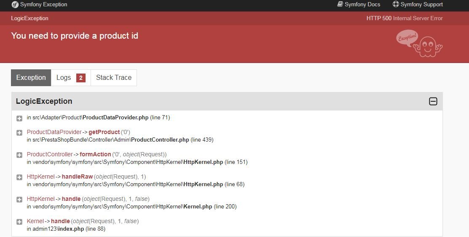Select the Exception tab
This screenshot has height=237, width=469.
31,78
